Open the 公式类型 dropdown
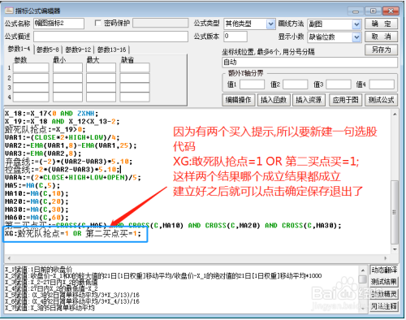 coord(270,24)
